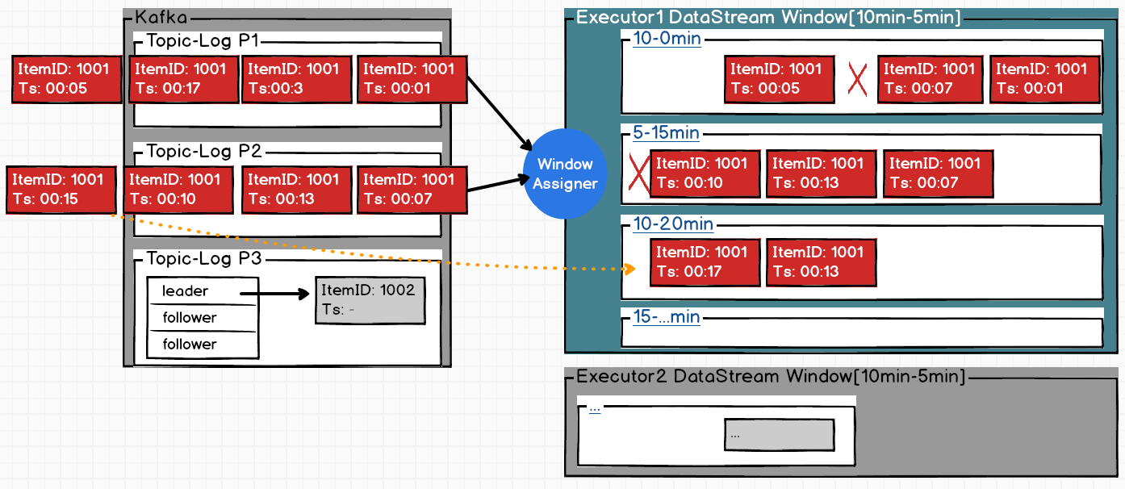Select Ts: 00:13 card in Topic-Log P2
This screenshot has width=1125, height=489.
[297, 190]
